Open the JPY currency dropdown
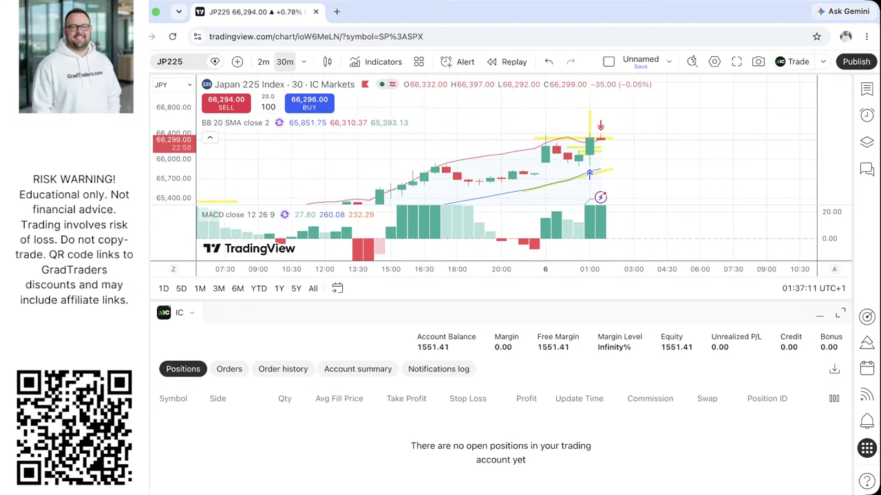The image size is (881, 495). click(x=173, y=85)
